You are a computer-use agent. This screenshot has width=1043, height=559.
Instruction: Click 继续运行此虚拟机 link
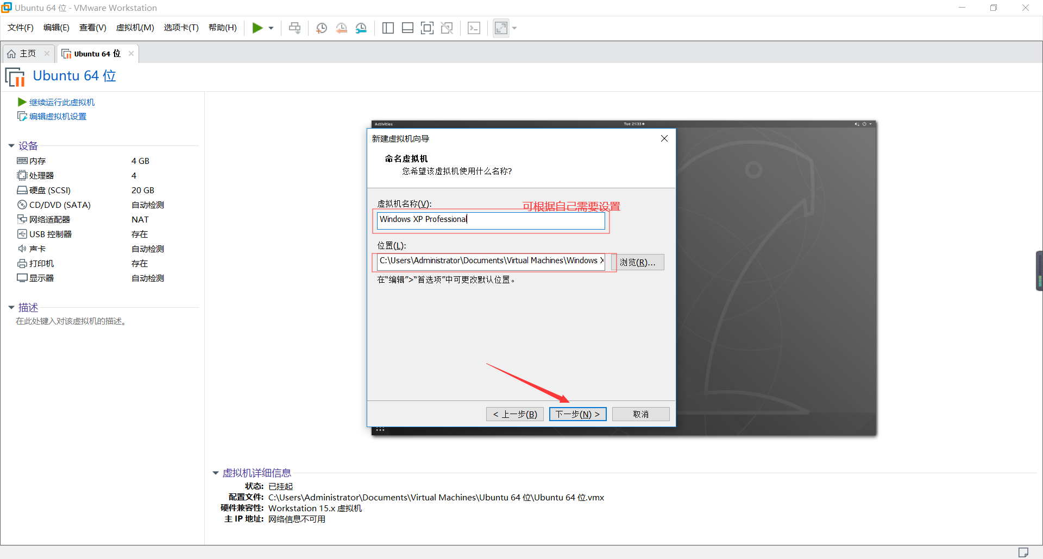point(61,102)
